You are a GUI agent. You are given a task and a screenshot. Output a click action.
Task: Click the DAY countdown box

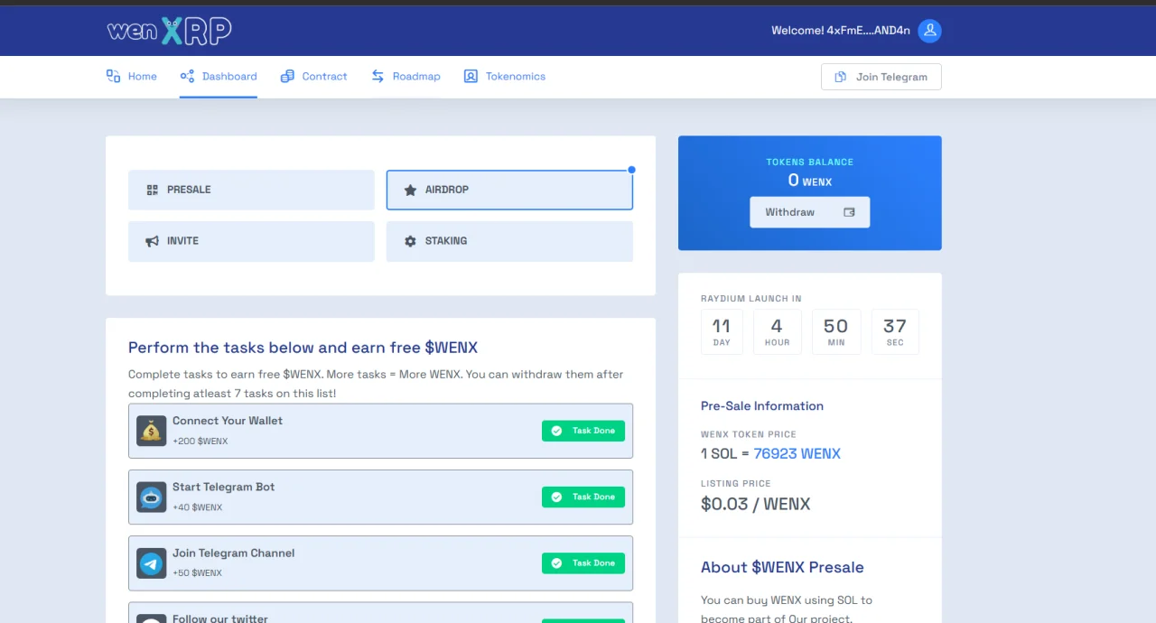[722, 331]
